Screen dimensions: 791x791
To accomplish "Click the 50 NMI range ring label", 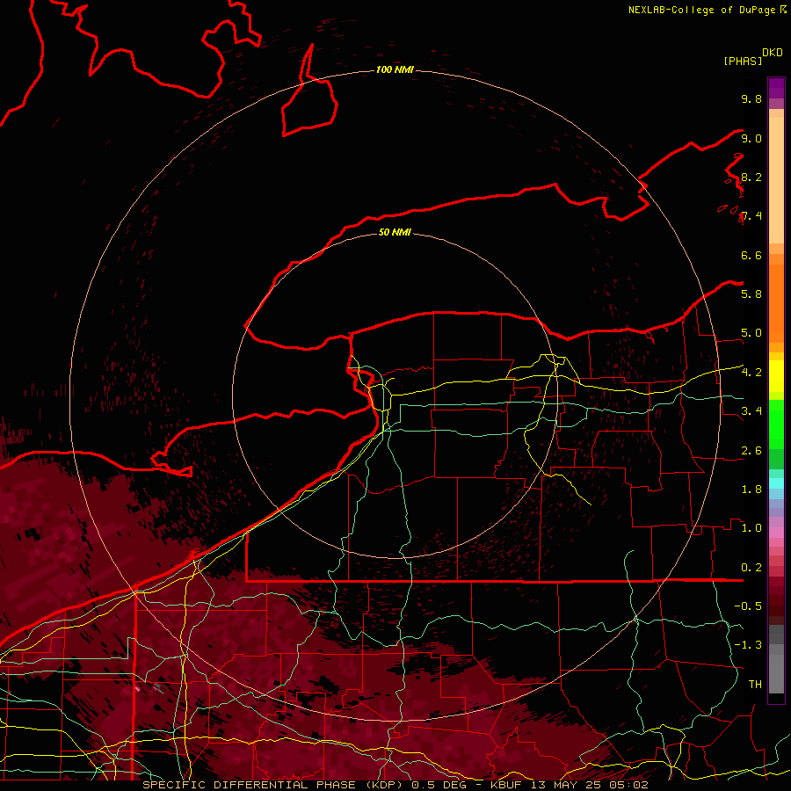I will pos(395,232).
